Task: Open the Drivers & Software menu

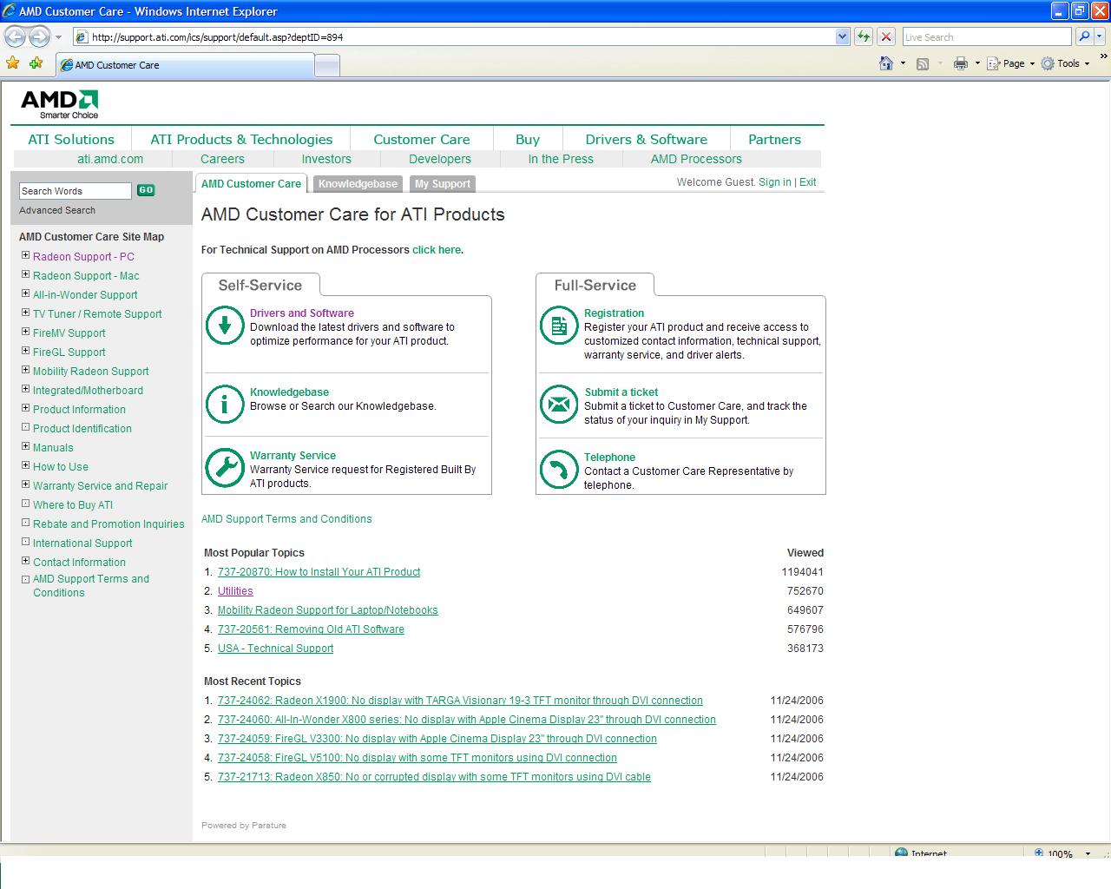Action: pyautogui.click(x=646, y=139)
